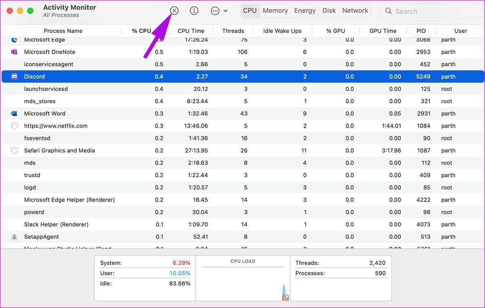Click the Discord app icon
The width and height of the screenshot is (485, 308).
tap(14, 77)
